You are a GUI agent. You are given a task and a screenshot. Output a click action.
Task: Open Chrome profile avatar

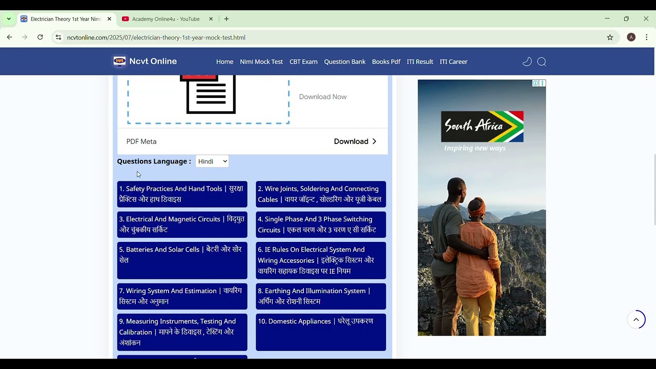pos(631,37)
